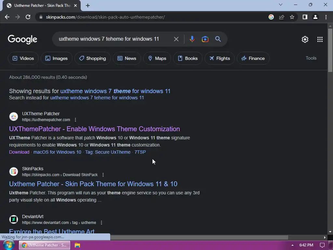Image resolution: width=333 pixels, height=250 pixels.
Task: Go back to the previous page
Action: point(7,17)
